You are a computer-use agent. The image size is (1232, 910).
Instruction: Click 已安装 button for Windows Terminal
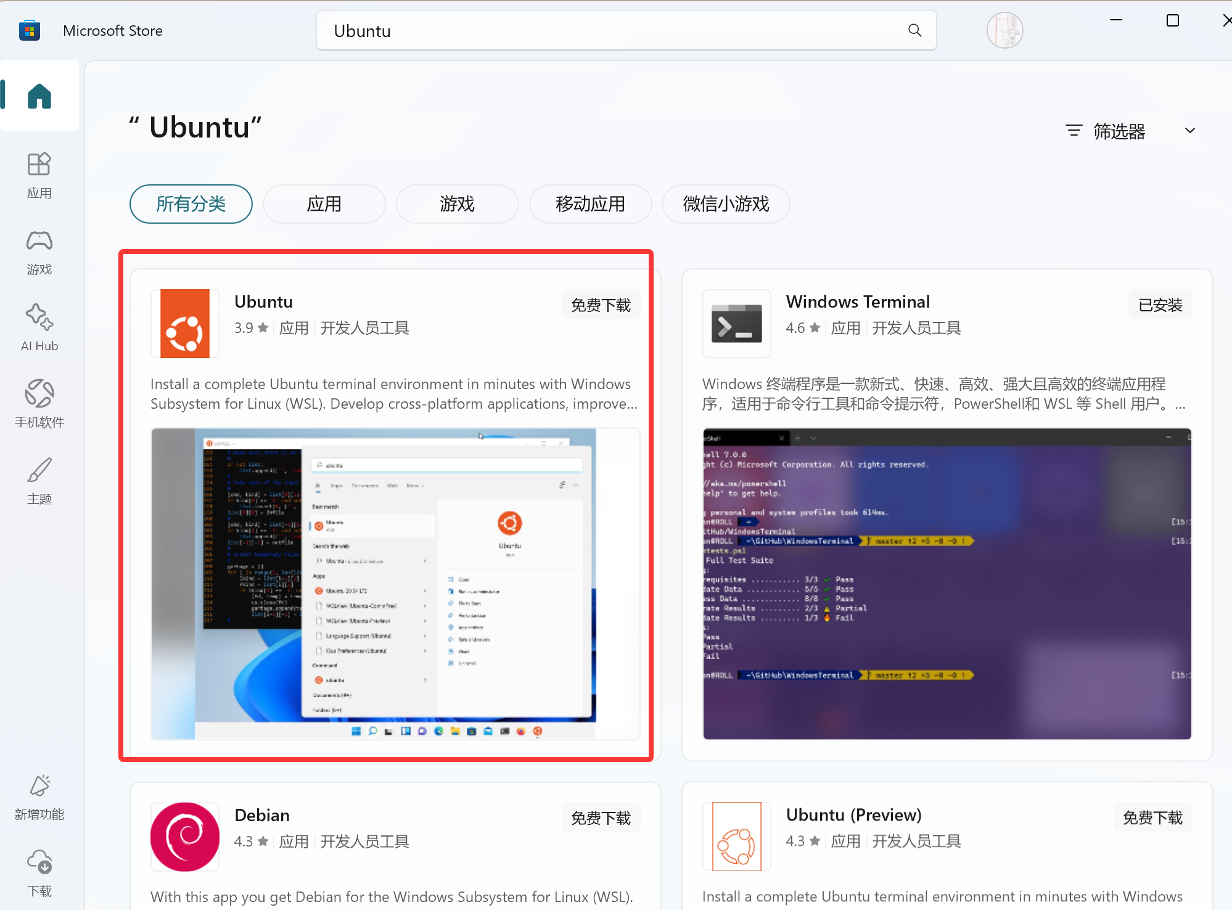coord(1160,305)
